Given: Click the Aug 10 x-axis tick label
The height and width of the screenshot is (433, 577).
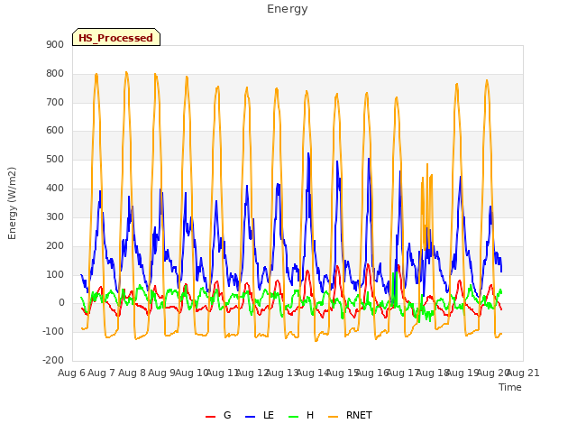Looking at the screenshot, I should tap(192, 373).
